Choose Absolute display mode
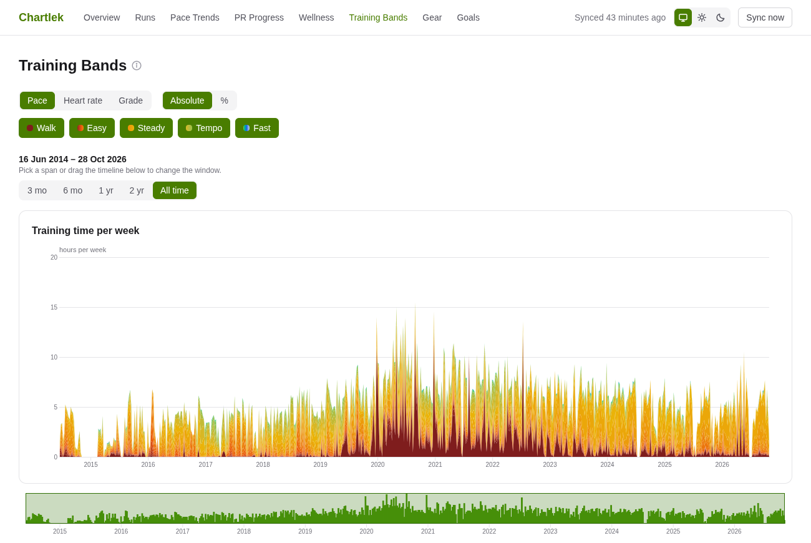The height and width of the screenshot is (543, 811). pos(187,100)
